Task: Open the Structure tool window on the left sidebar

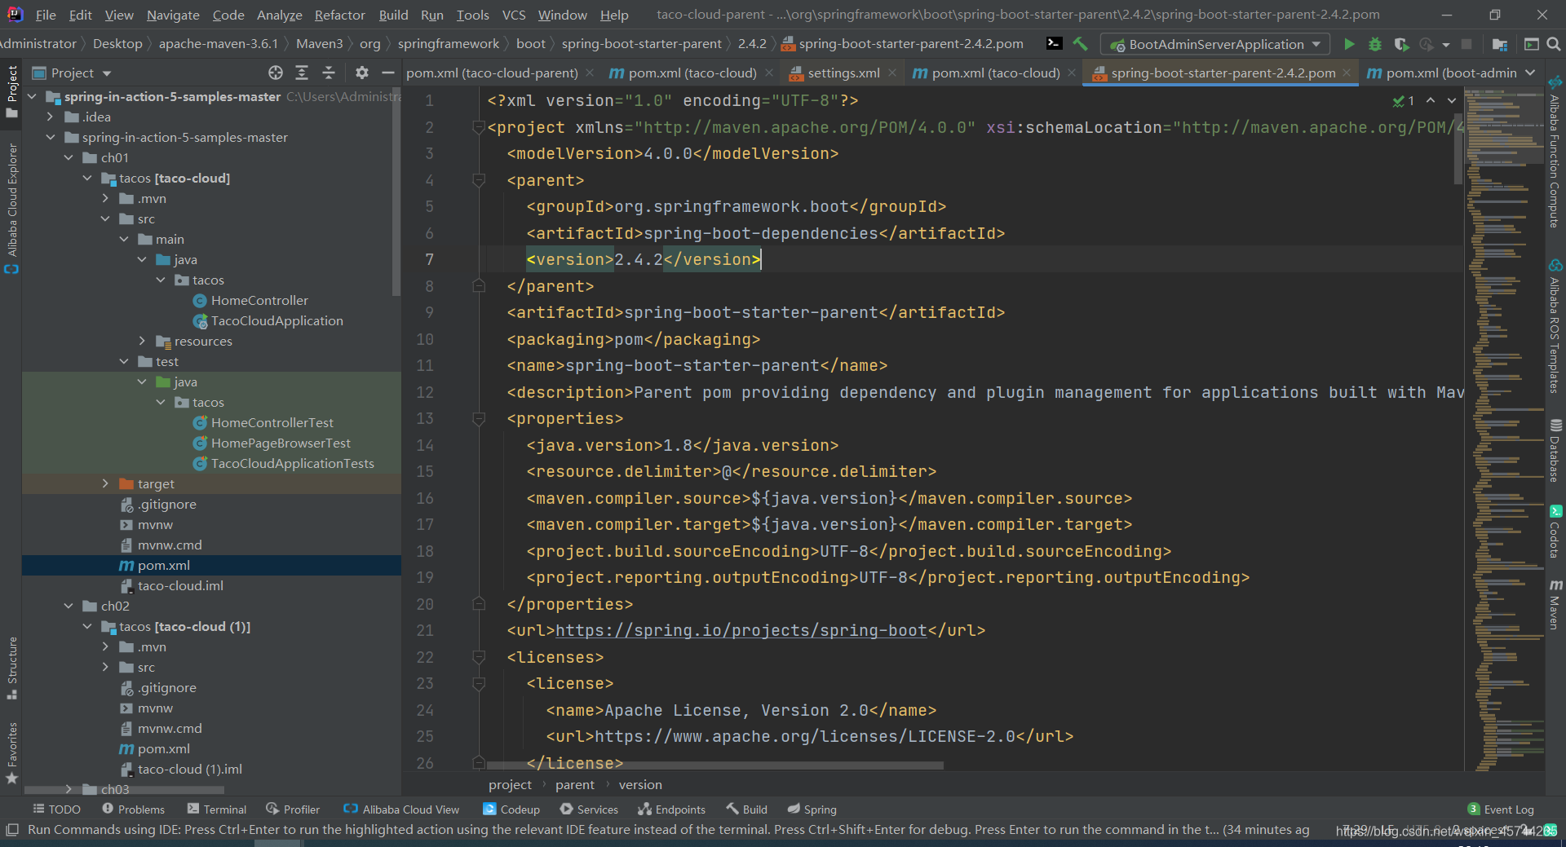Action: coord(11,667)
